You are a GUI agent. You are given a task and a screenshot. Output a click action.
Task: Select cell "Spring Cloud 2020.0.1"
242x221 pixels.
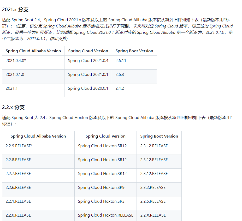(x=88, y=90)
